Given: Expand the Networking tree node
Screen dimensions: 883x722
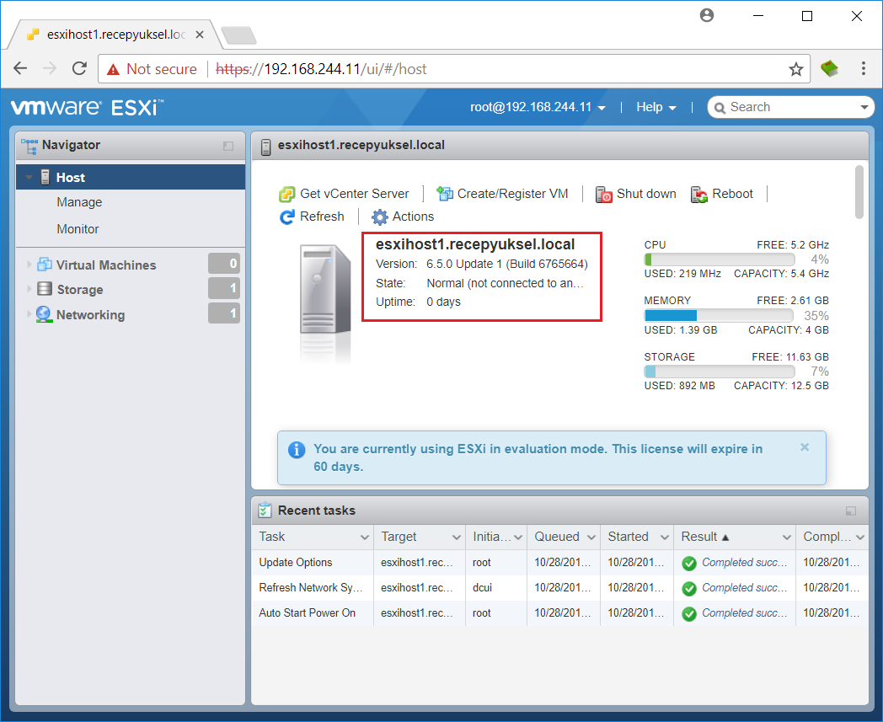Looking at the screenshot, I should pos(29,314).
